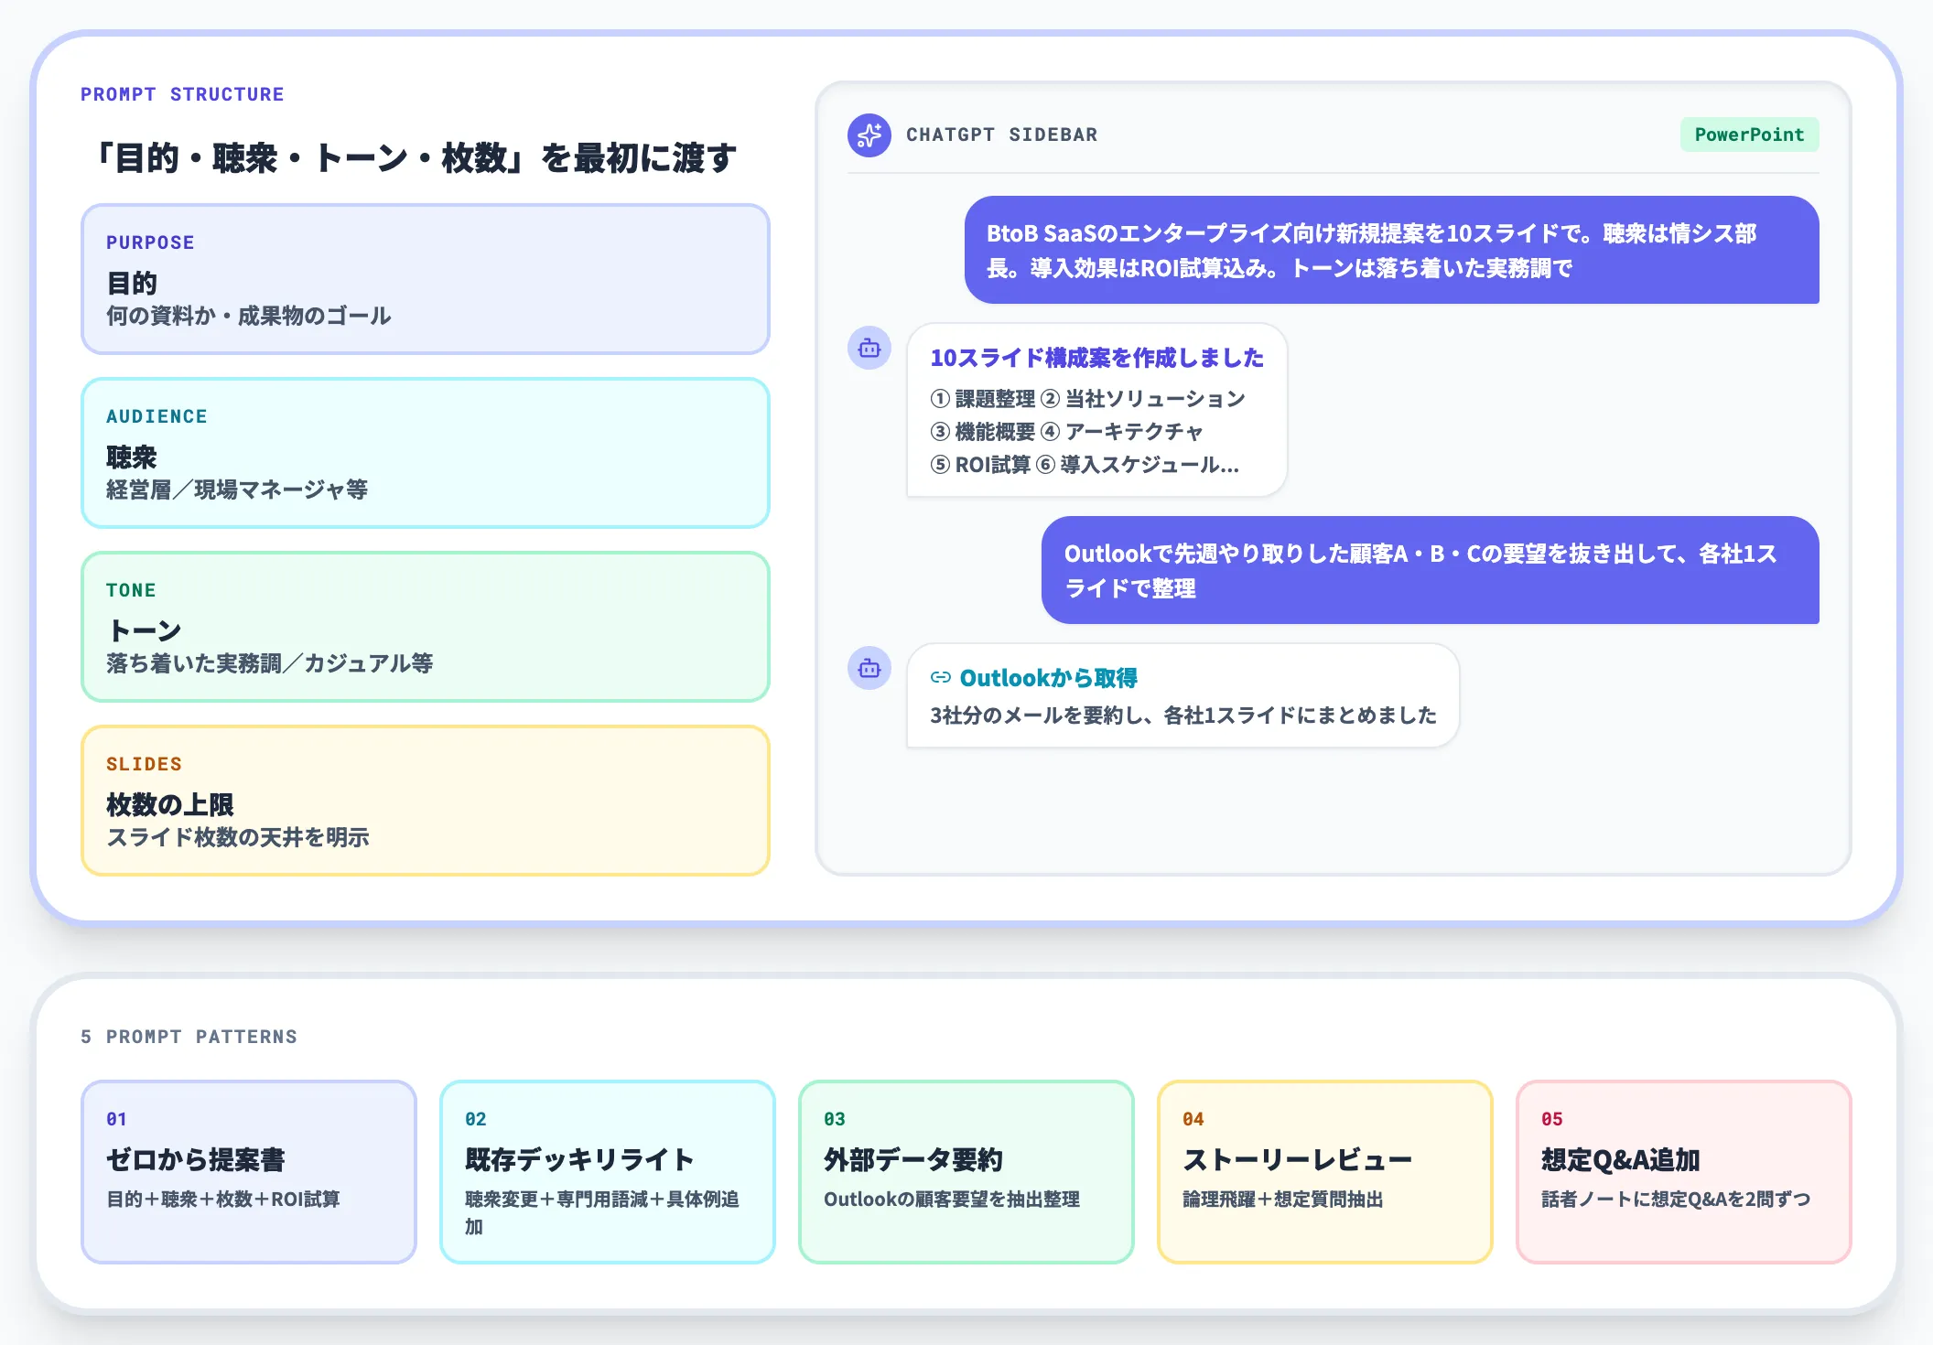This screenshot has height=1345, width=1933.
Task: Click the text 聴衆変更+専門用語減+具体例追加
Action: 602,1213
